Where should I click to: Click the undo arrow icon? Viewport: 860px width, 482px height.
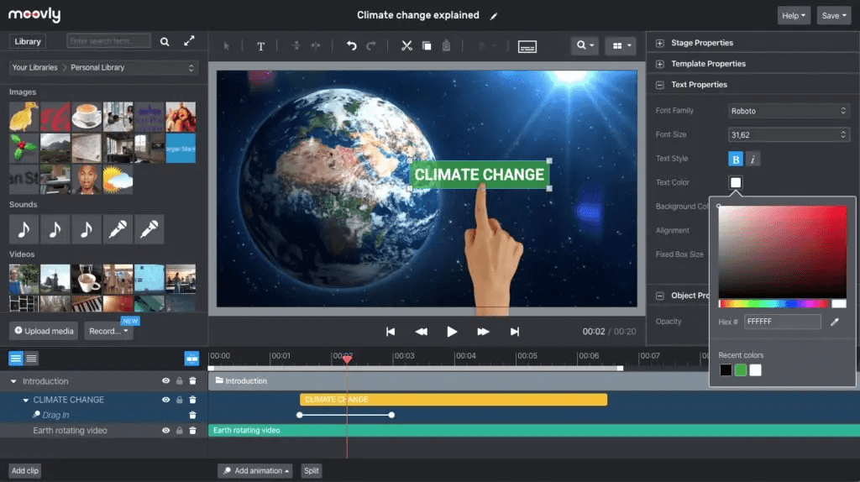point(351,45)
